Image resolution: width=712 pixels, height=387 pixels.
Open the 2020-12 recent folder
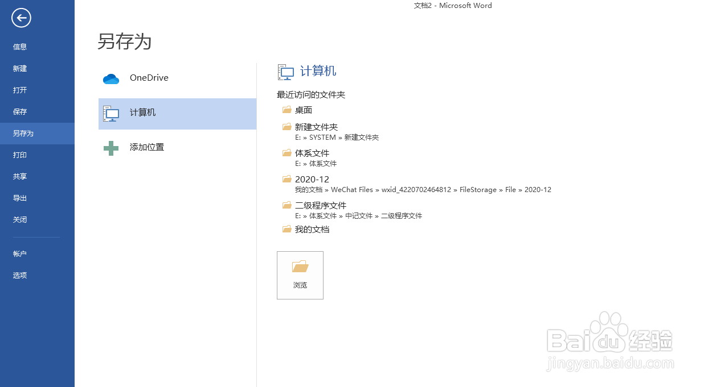312,179
